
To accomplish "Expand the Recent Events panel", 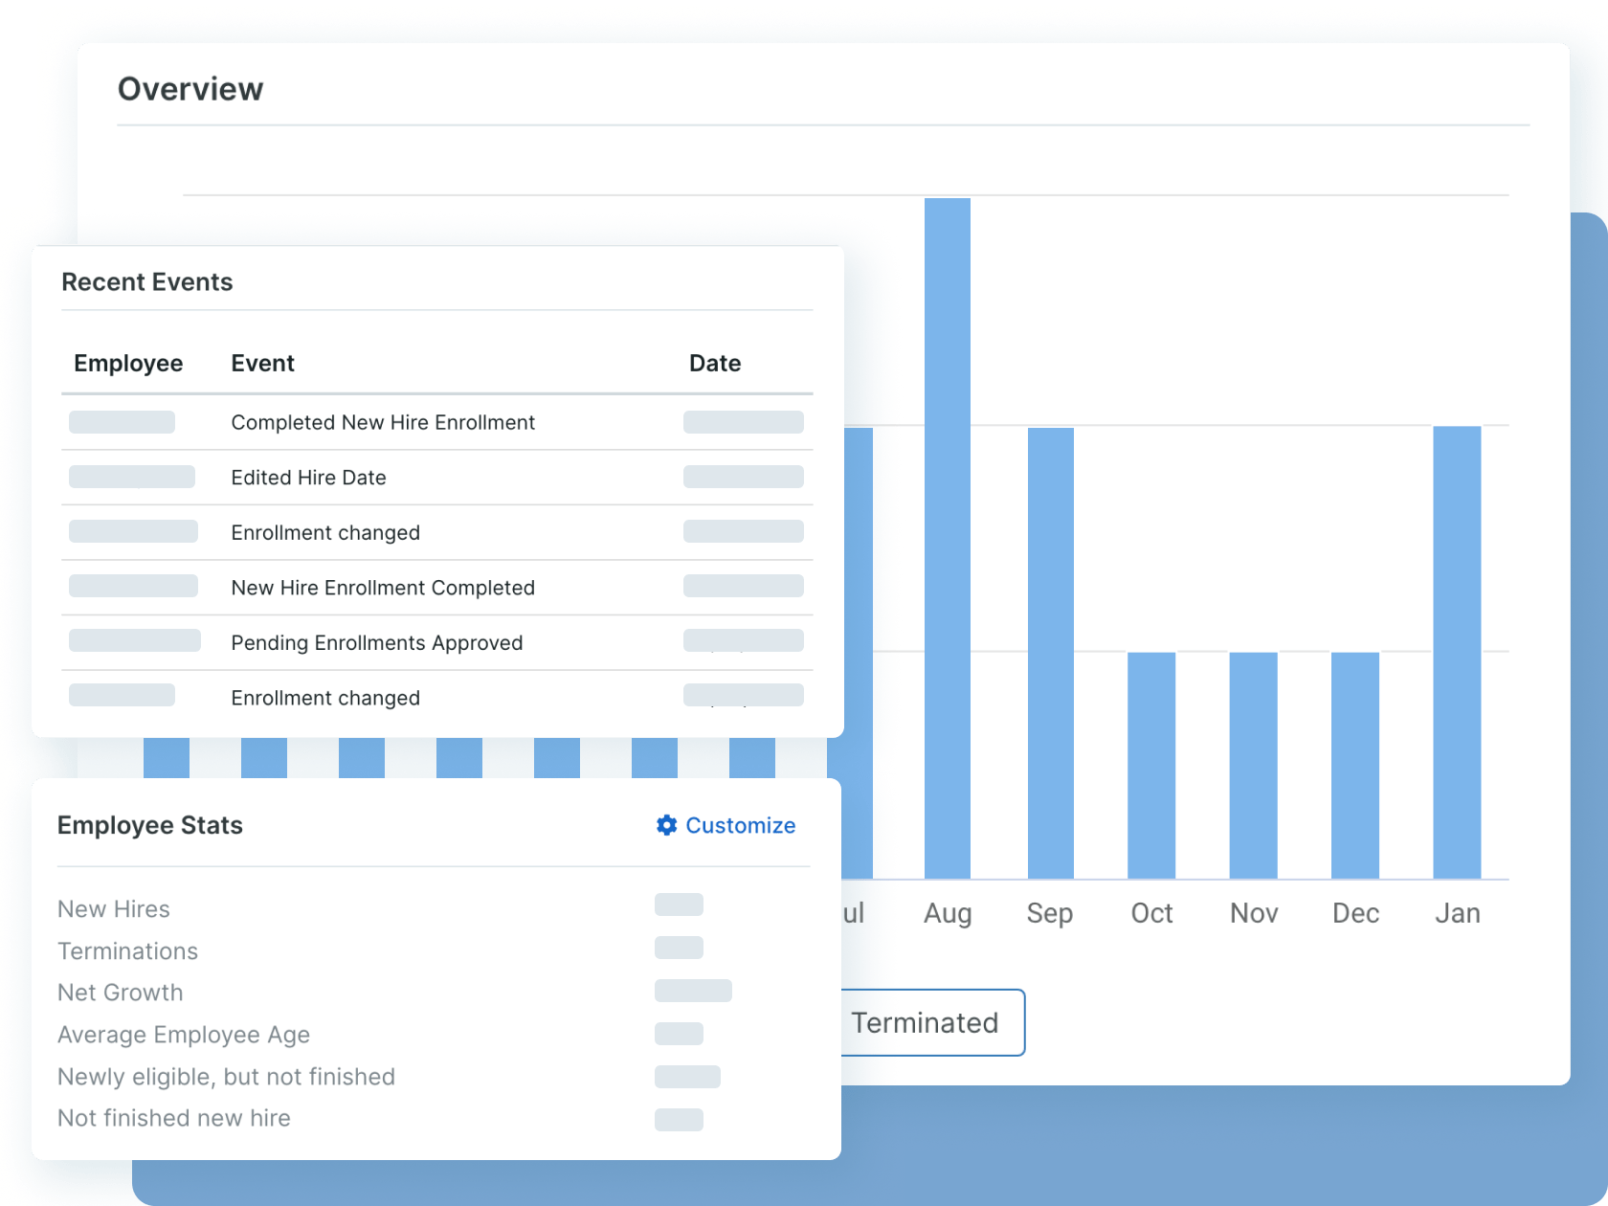I will click(x=147, y=281).
